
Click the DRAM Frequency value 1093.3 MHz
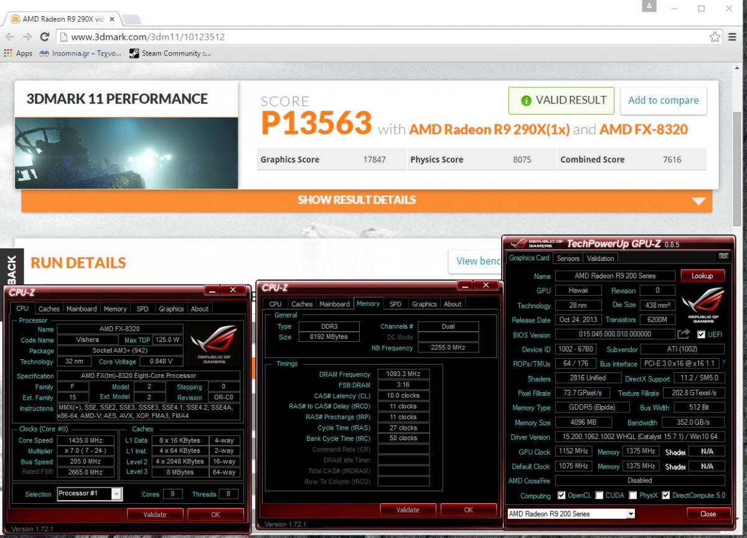403,374
